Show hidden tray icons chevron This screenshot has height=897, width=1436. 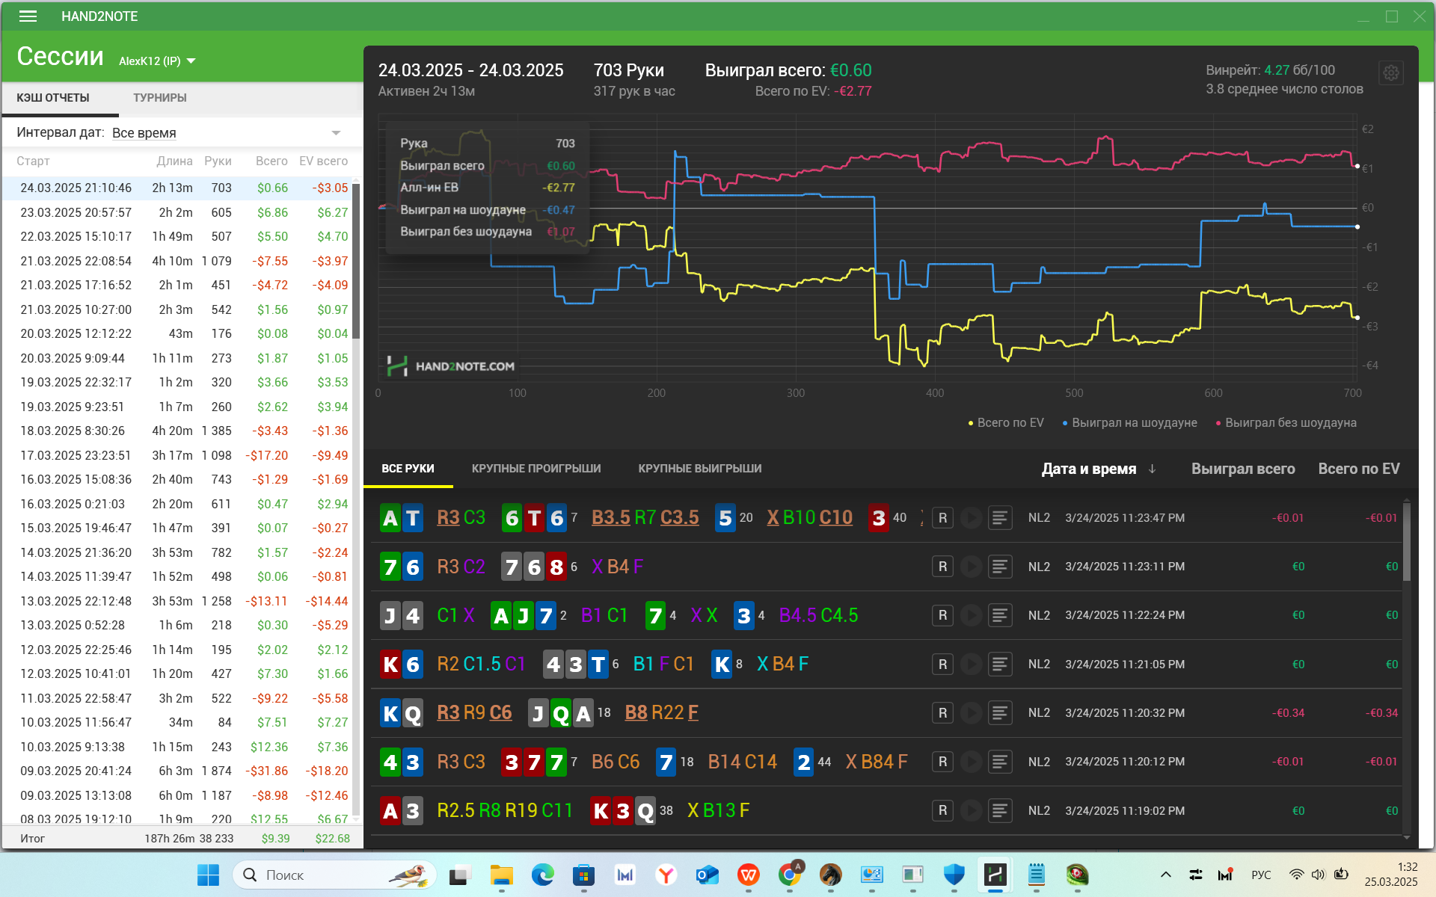pyautogui.click(x=1166, y=875)
